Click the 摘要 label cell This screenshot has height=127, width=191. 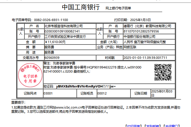pos(31,47)
